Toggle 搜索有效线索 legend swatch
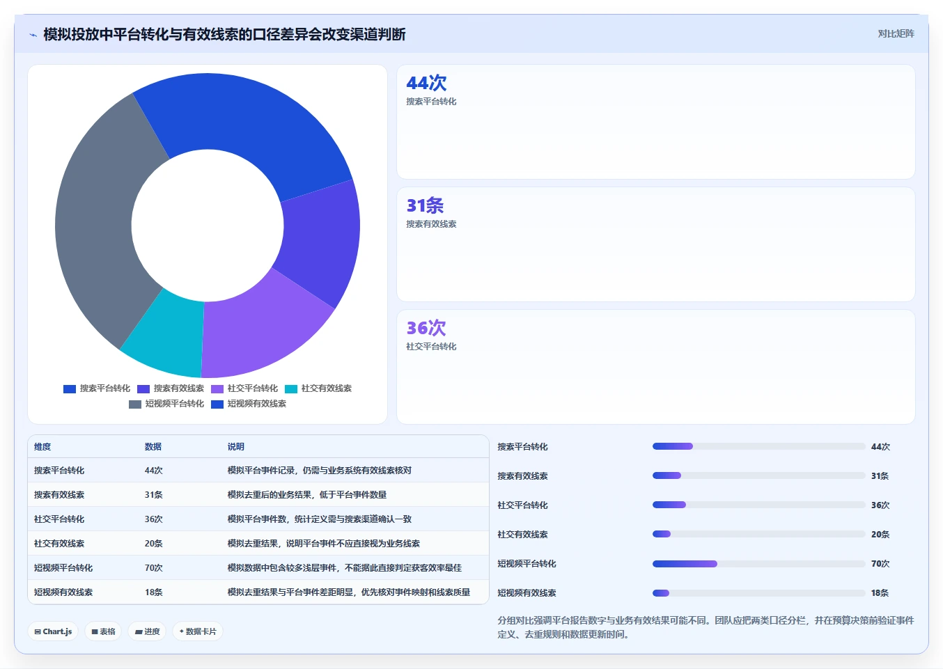The image size is (943, 669). [x=143, y=389]
